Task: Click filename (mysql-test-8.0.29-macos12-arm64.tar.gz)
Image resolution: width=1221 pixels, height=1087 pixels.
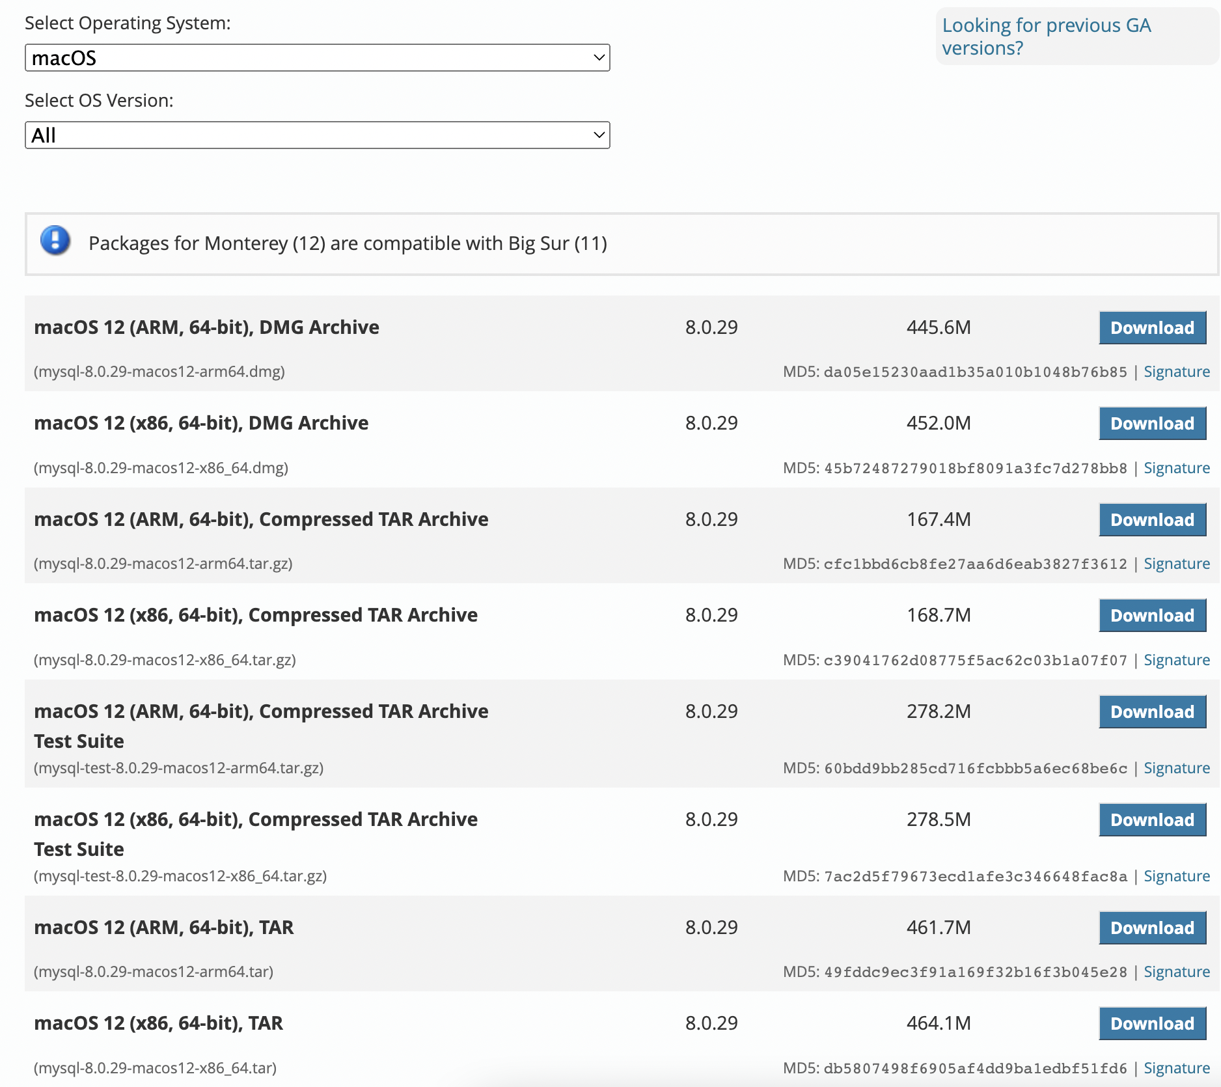Action: click(179, 768)
